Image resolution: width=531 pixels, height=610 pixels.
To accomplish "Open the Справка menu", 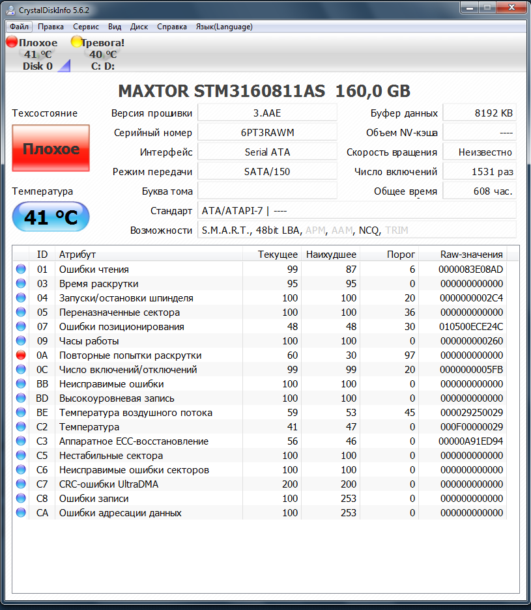I will tap(172, 27).
